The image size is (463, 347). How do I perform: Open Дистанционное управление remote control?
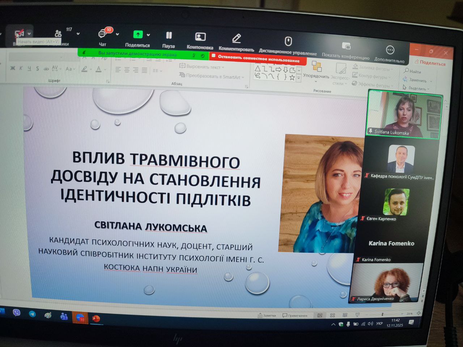(x=288, y=42)
